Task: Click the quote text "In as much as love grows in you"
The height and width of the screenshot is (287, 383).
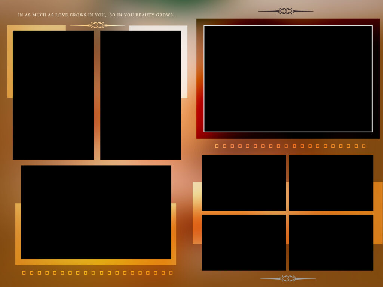Action: click(x=62, y=15)
